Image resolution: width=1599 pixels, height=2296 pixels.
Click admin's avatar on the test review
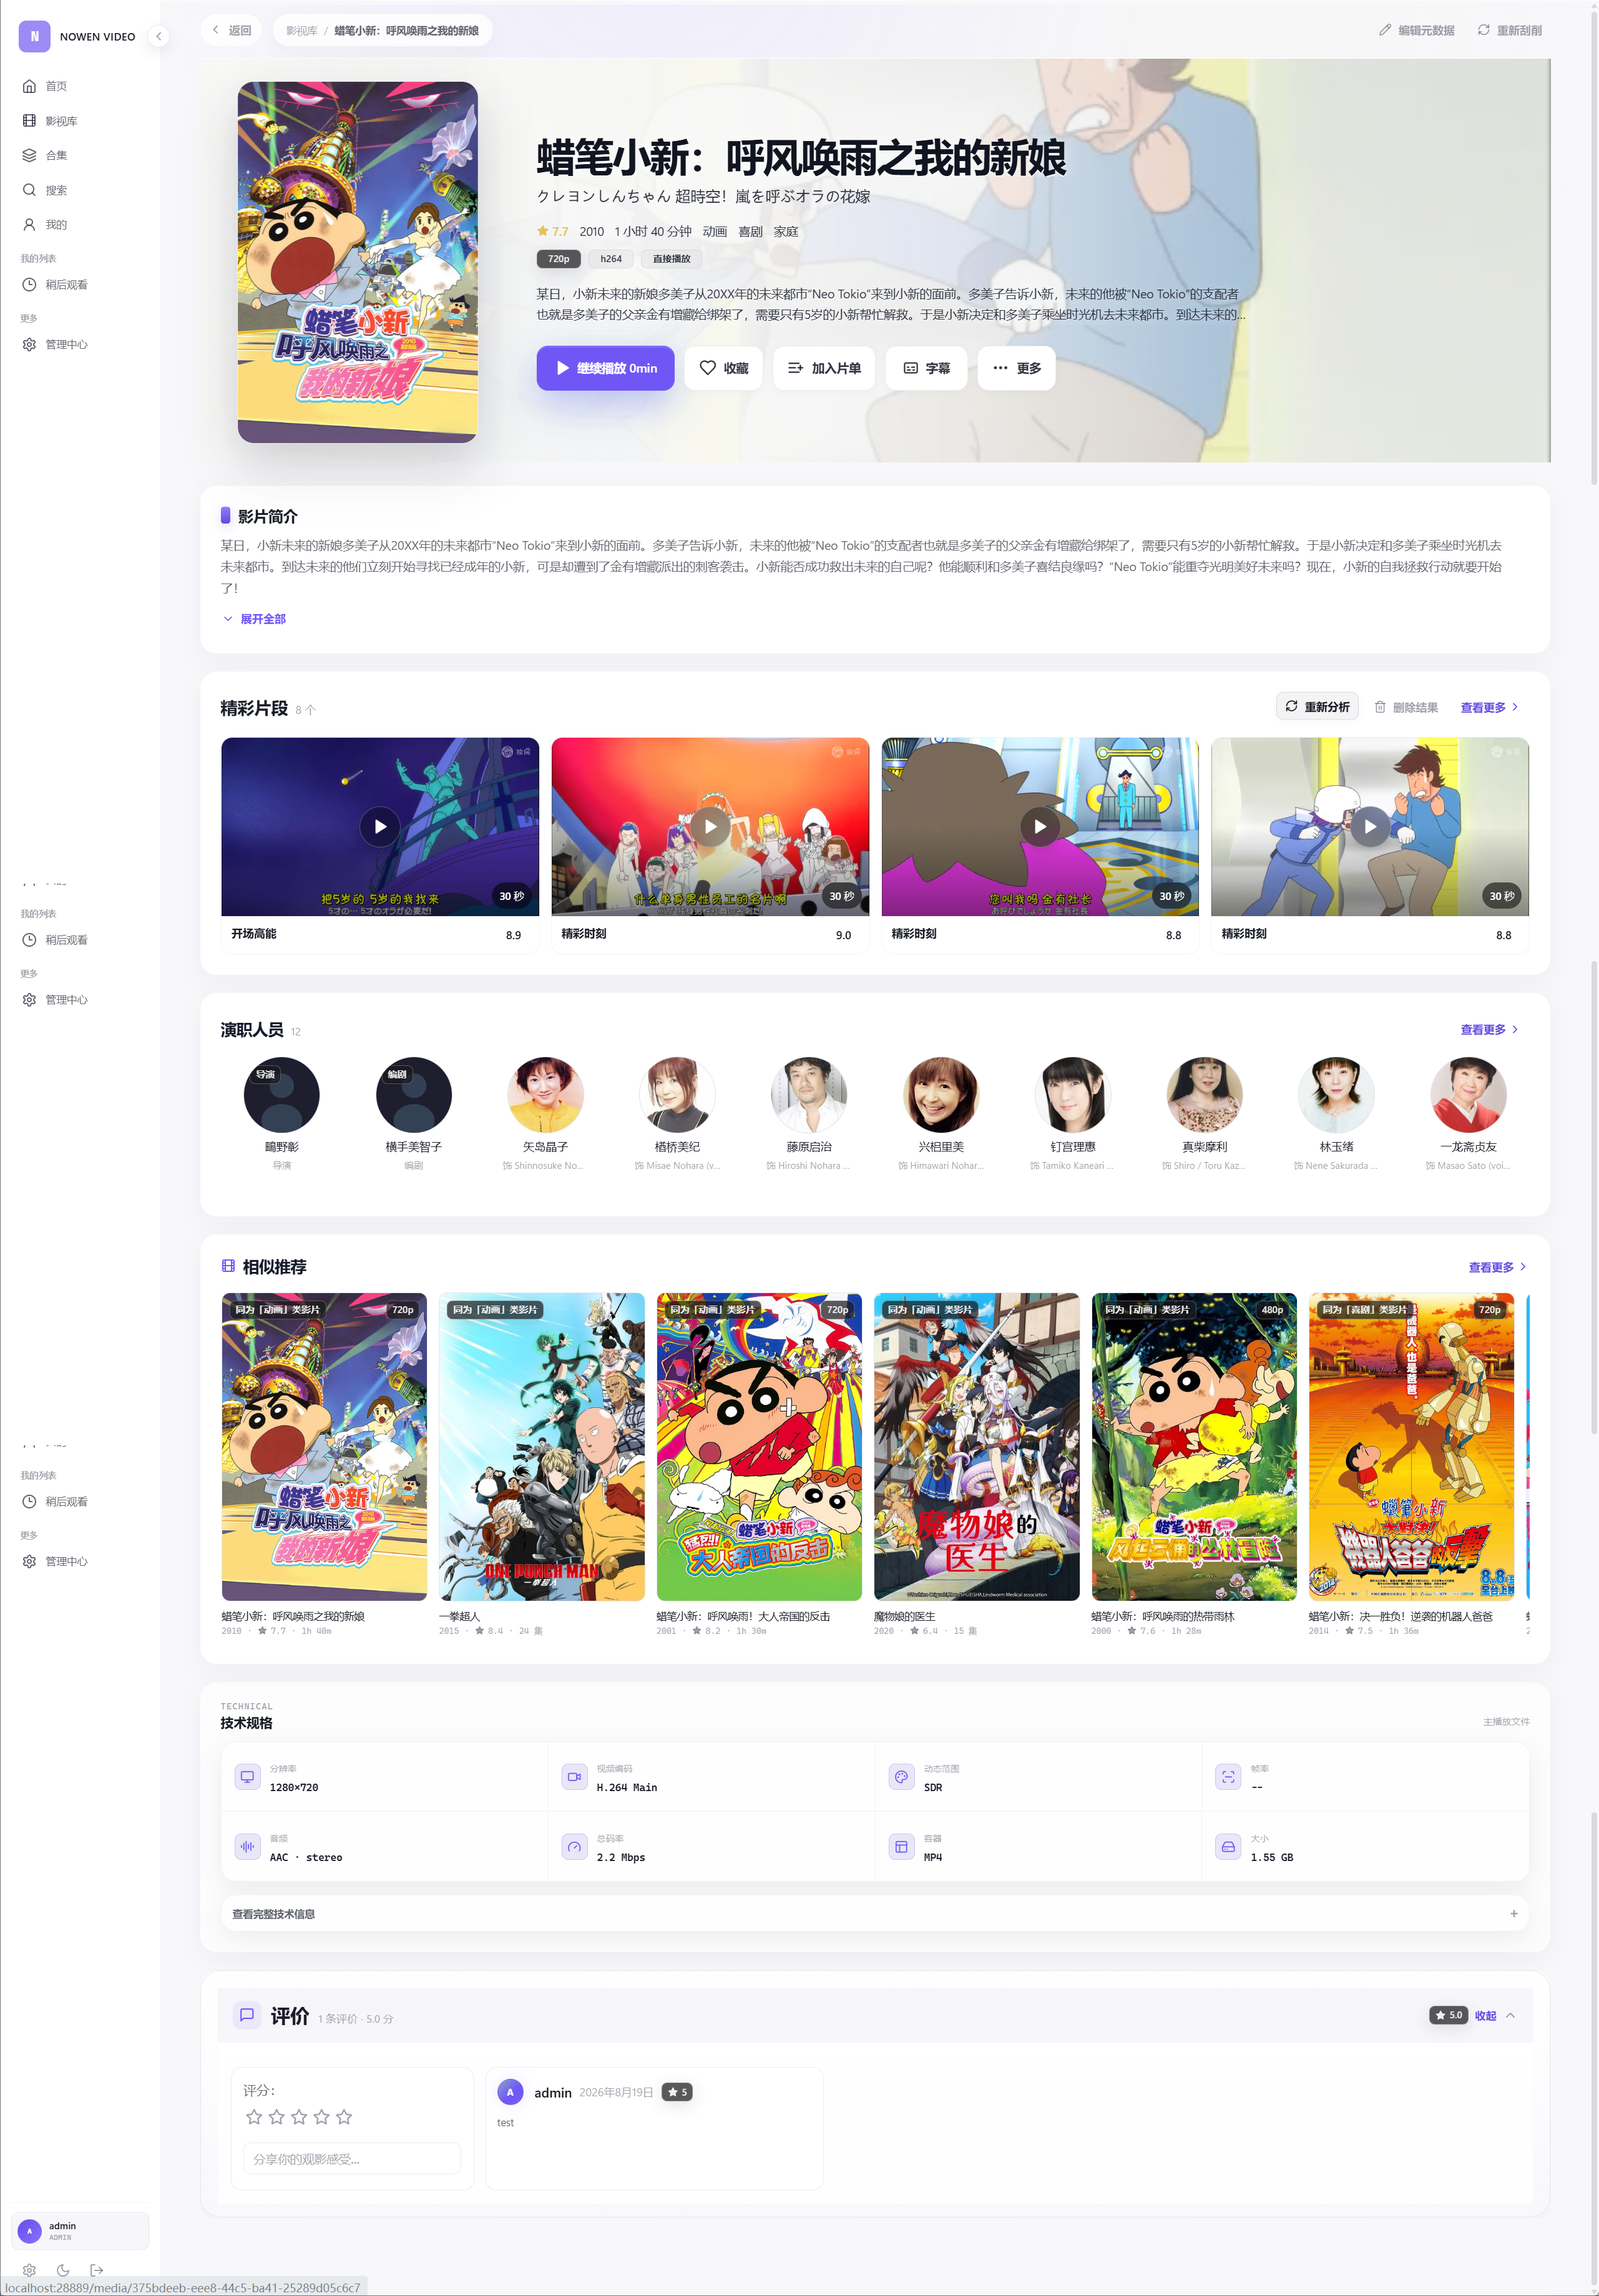pyautogui.click(x=510, y=2092)
